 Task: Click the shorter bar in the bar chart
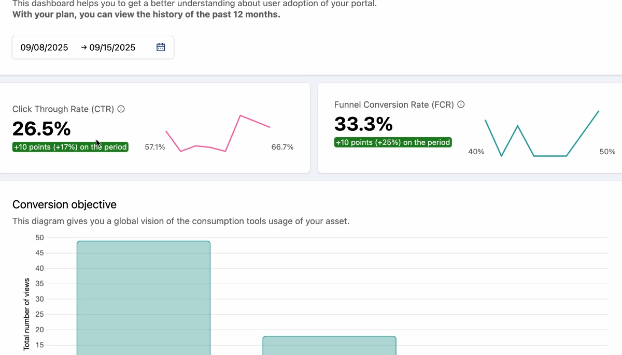coord(329,344)
